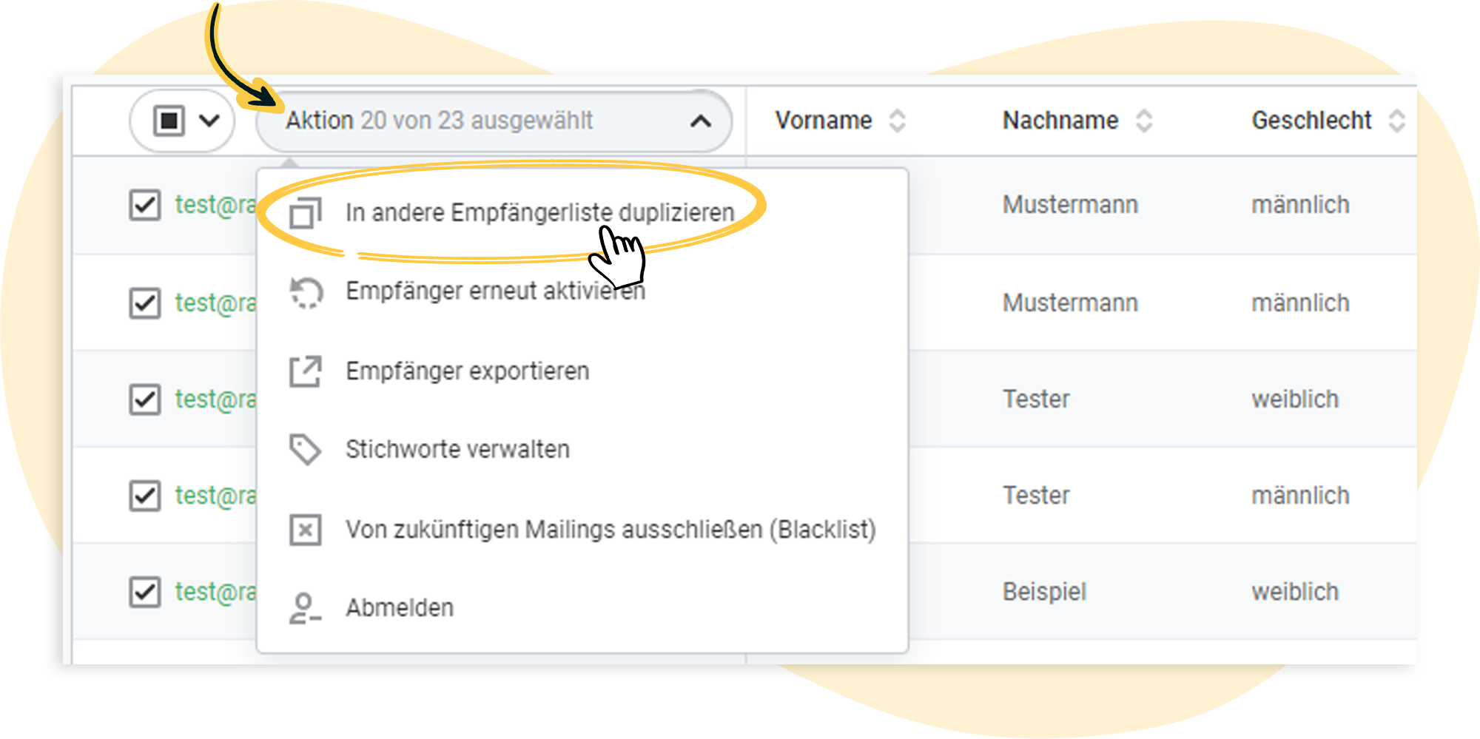Viewport: 1480px width, 739px height.
Task: Open the first test@ email link
Action: (215, 205)
